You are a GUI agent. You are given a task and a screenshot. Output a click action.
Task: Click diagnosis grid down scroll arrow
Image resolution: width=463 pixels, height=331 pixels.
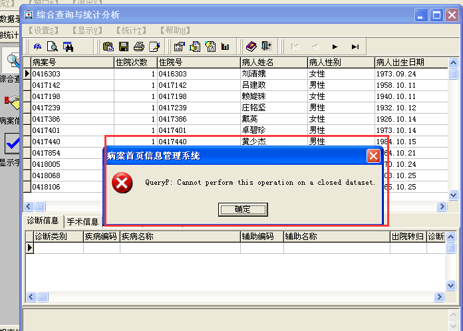click(x=450, y=285)
